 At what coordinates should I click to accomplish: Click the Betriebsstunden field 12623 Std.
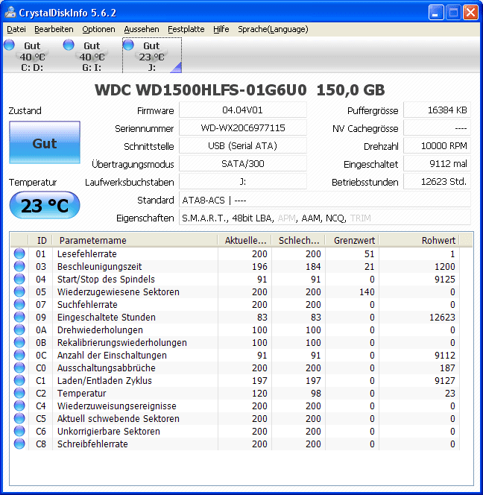437,182
